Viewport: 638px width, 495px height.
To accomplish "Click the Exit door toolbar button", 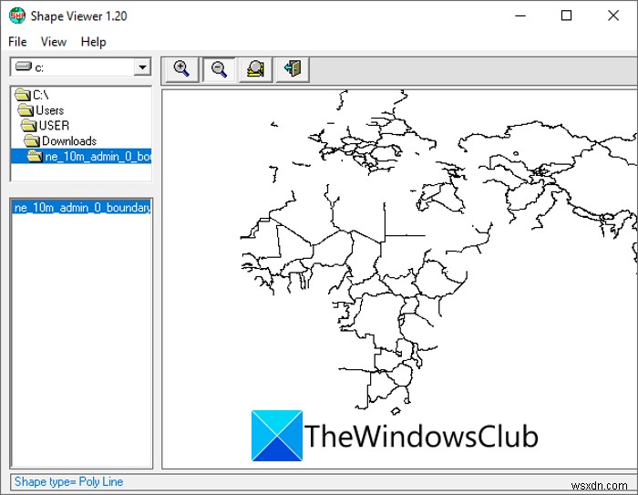I will click(x=293, y=69).
